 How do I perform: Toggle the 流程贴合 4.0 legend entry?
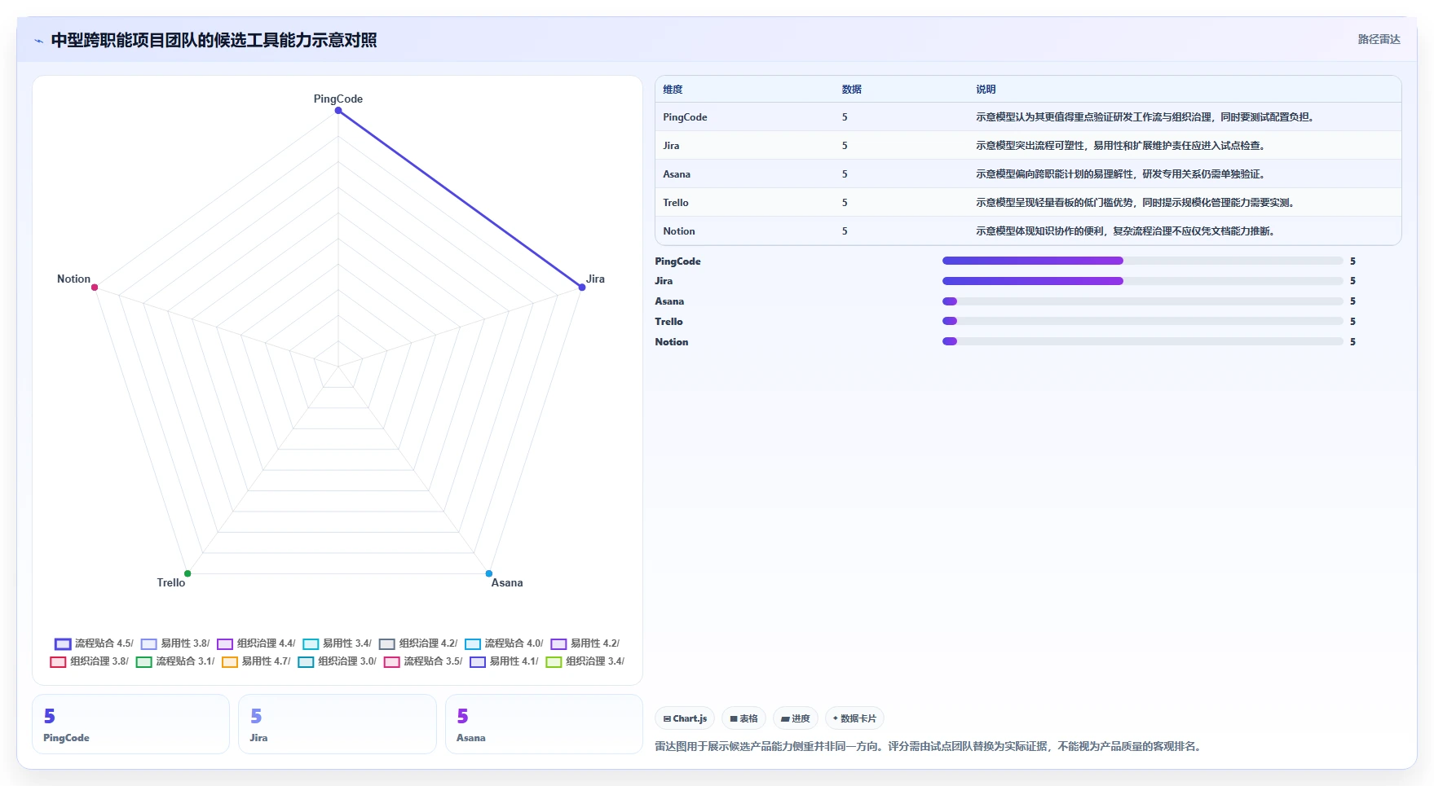(x=504, y=643)
